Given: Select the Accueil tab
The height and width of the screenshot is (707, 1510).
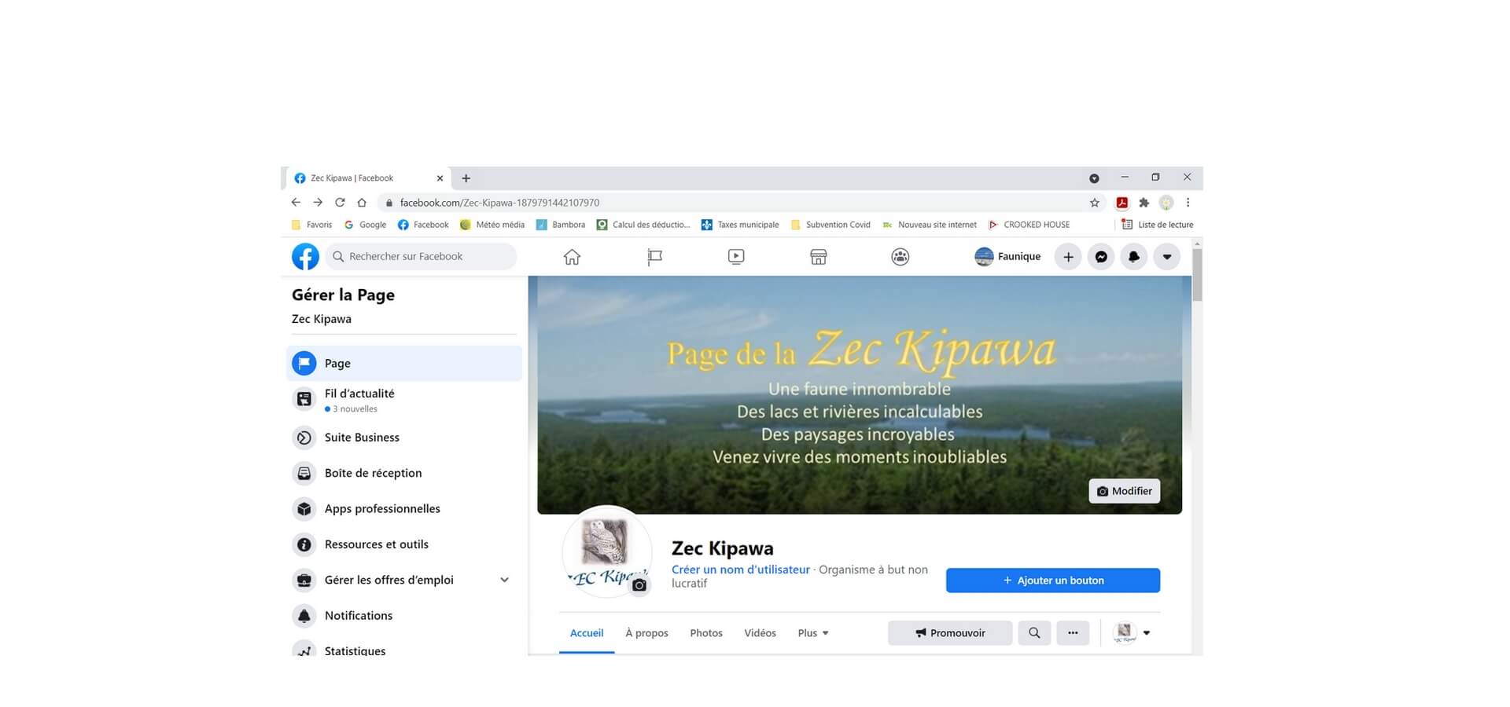Looking at the screenshot, I should pyautogui.click(x=587, y=633).
